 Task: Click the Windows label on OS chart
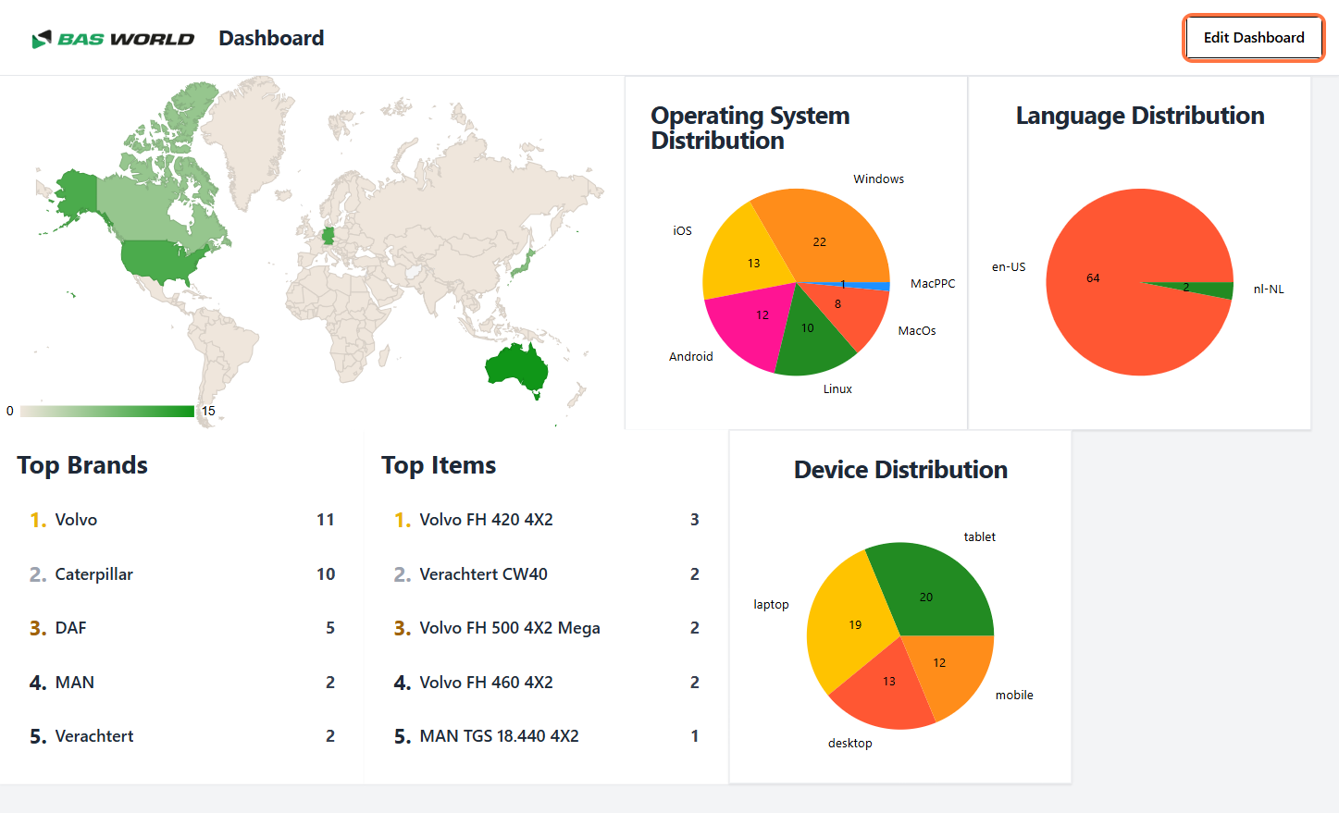point(879,179)
